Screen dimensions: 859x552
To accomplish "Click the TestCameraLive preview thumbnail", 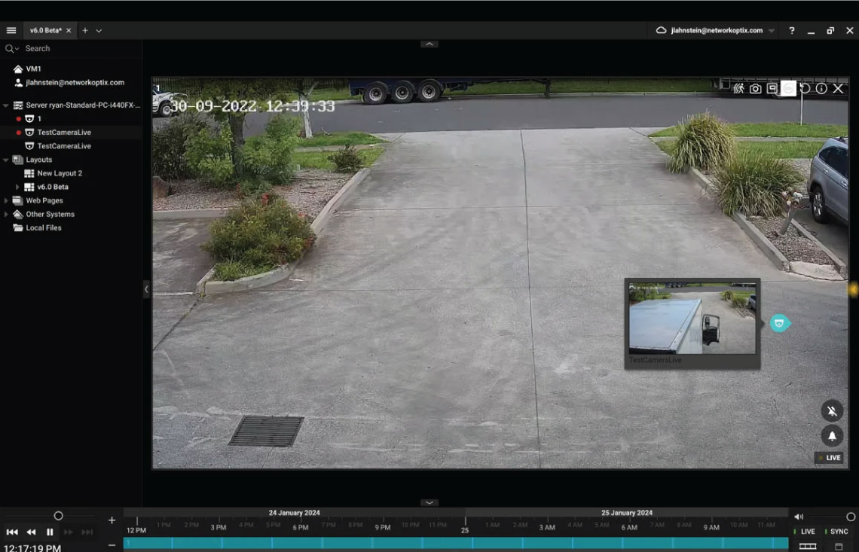I will click(x=692, y=318).
